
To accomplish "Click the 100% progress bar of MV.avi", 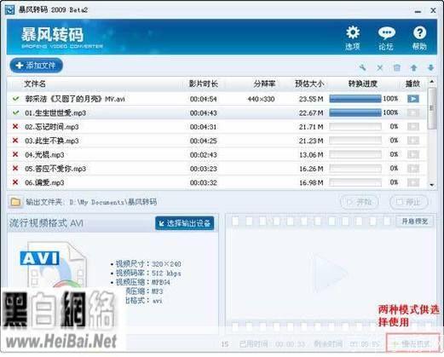I will [355, 99].
